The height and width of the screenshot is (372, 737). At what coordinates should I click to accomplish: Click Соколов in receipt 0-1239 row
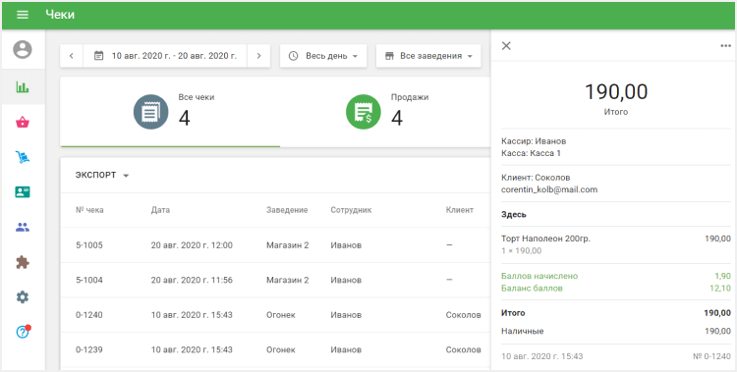pyautogui.click(x=463, y=349)
